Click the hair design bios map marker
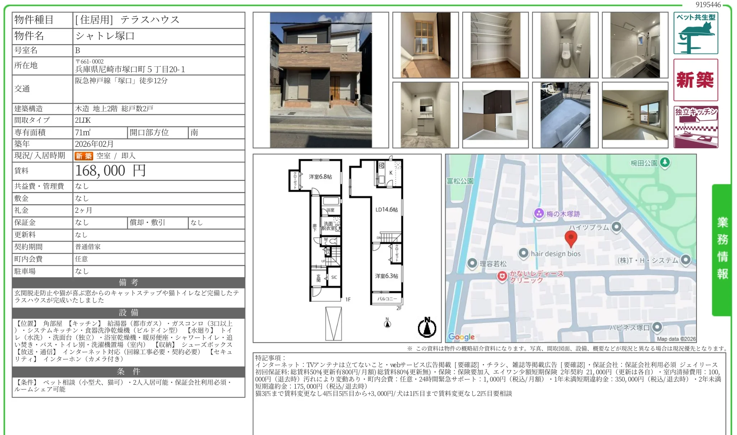737x435 pixels. 524,253
